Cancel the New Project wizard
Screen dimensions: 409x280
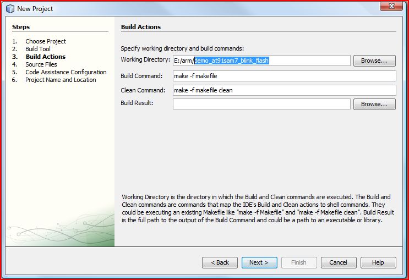(x=339, y=262)
